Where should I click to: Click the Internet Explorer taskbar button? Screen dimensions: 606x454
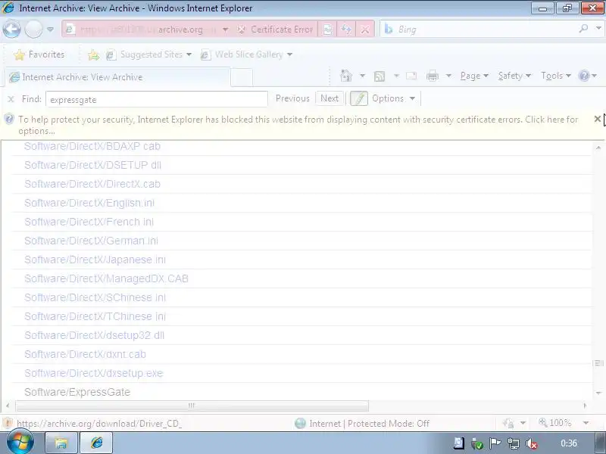(x=97, y=443)
